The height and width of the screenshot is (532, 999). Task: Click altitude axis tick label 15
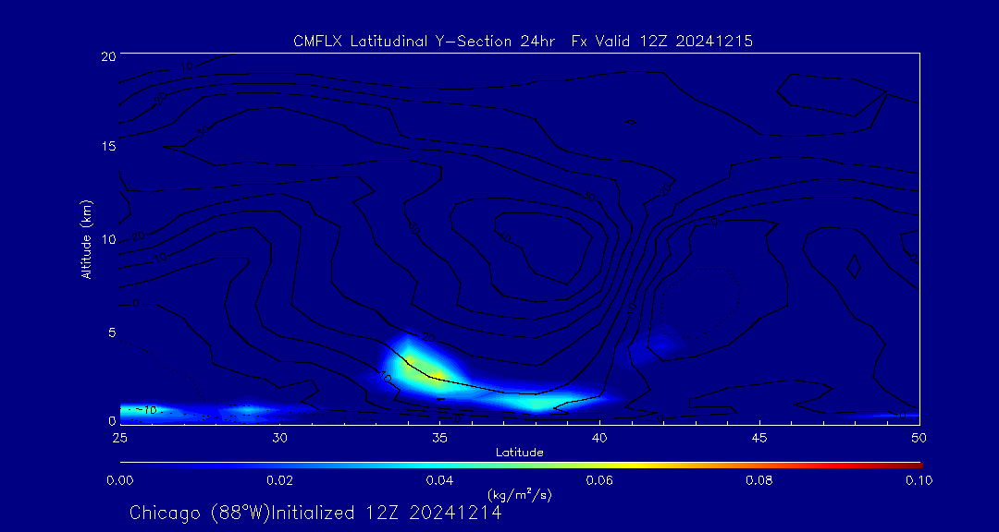(107, 146)
